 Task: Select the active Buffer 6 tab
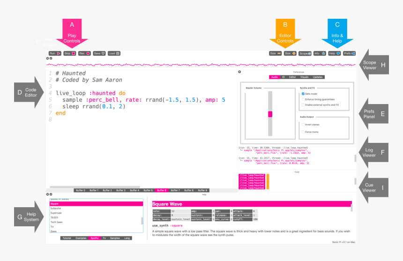click(x=162, y=190)
